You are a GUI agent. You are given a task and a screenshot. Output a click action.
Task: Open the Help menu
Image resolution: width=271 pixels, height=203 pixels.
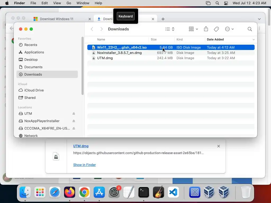[98, 3]
